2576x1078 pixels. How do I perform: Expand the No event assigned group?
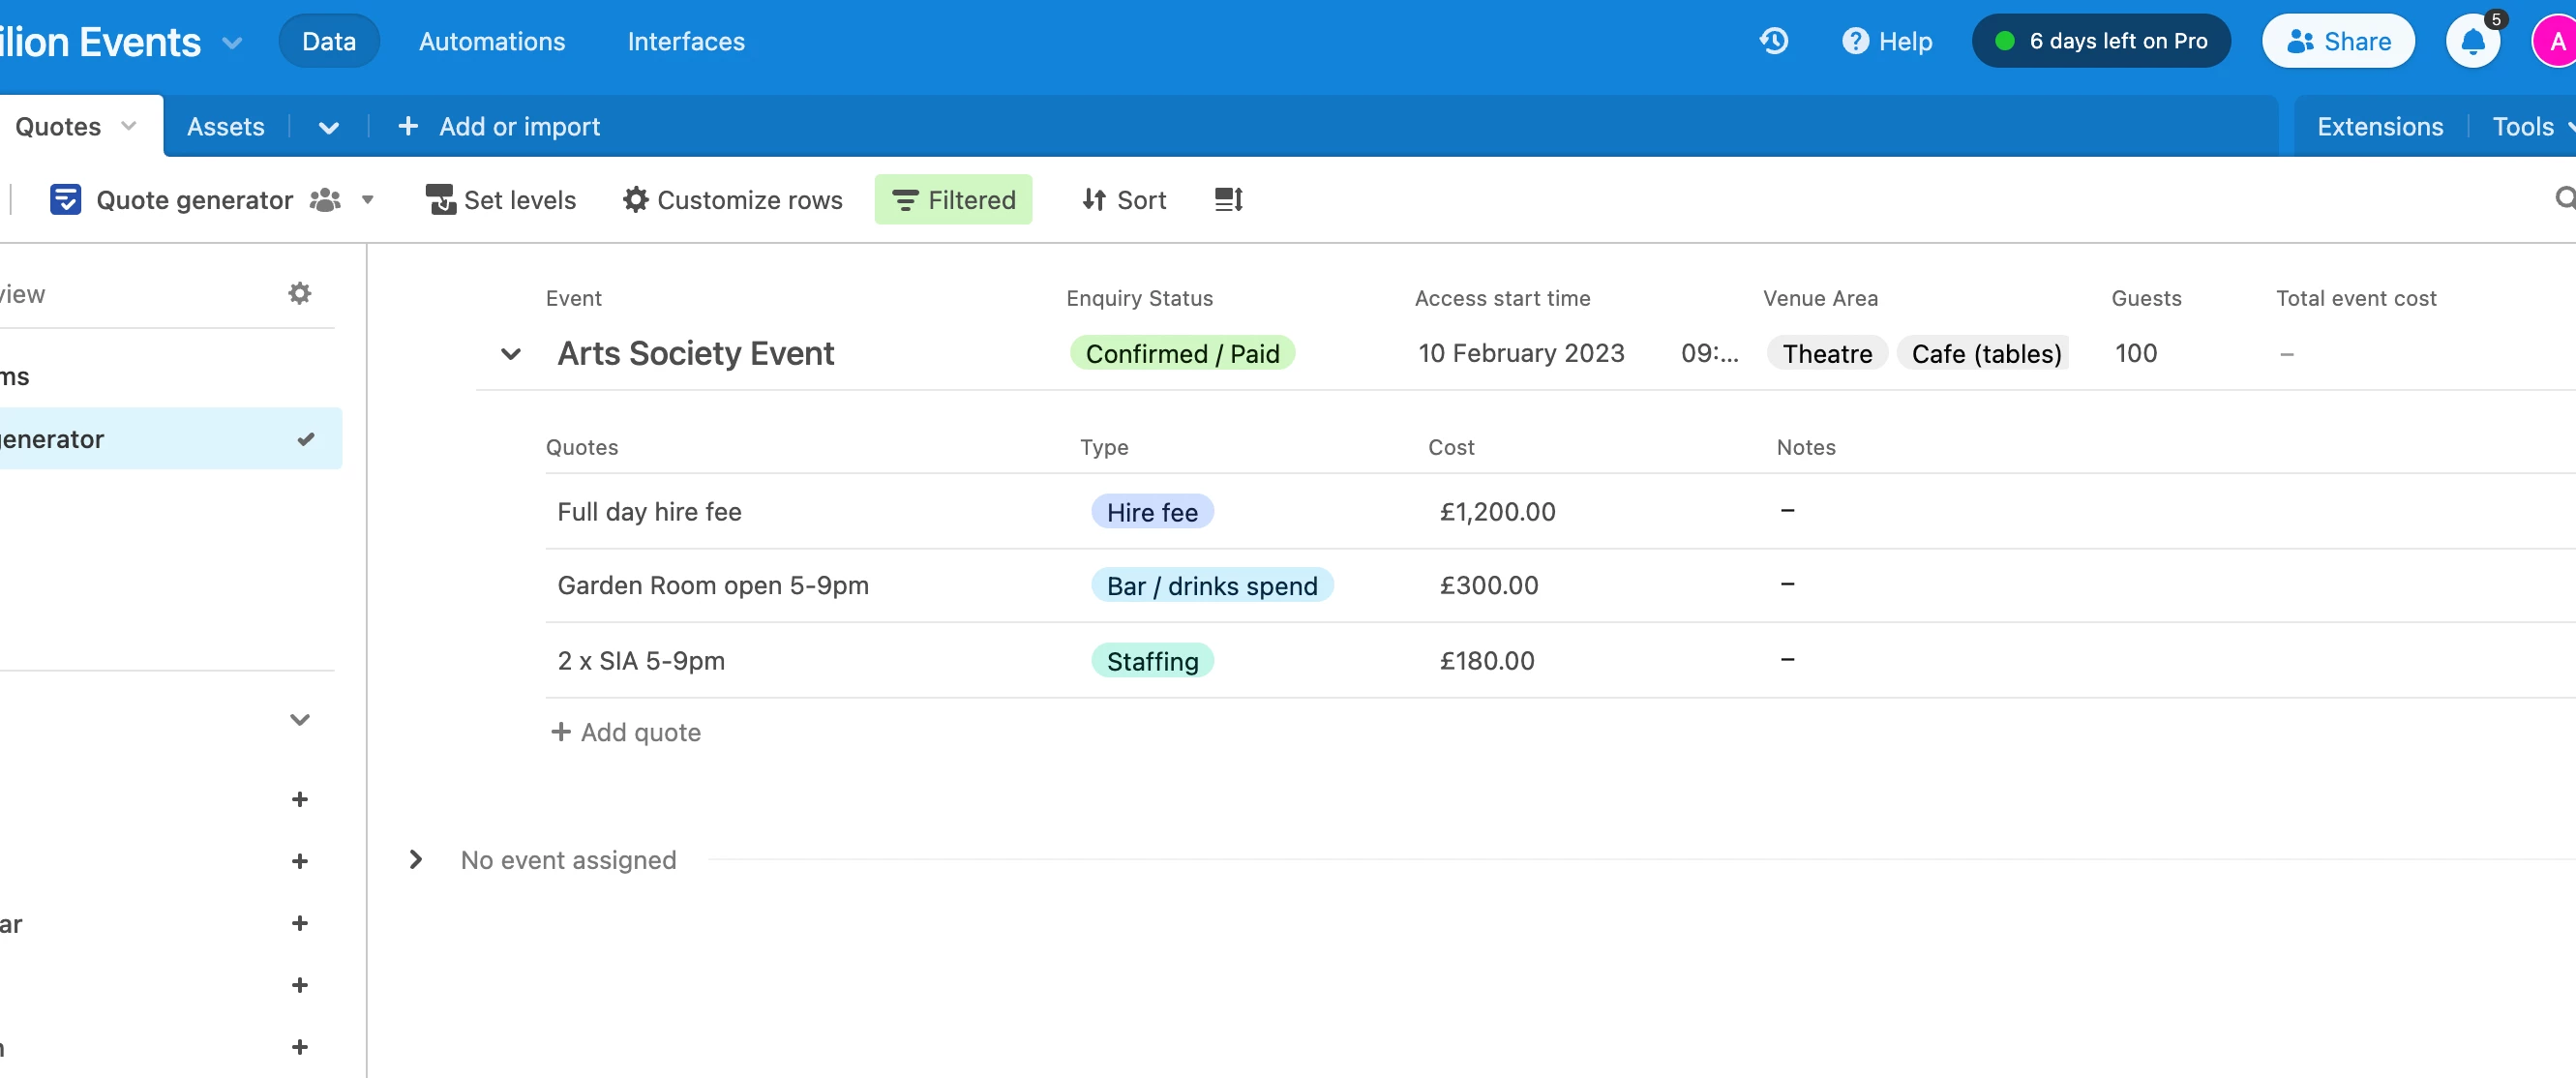click(x=416, y=860)
